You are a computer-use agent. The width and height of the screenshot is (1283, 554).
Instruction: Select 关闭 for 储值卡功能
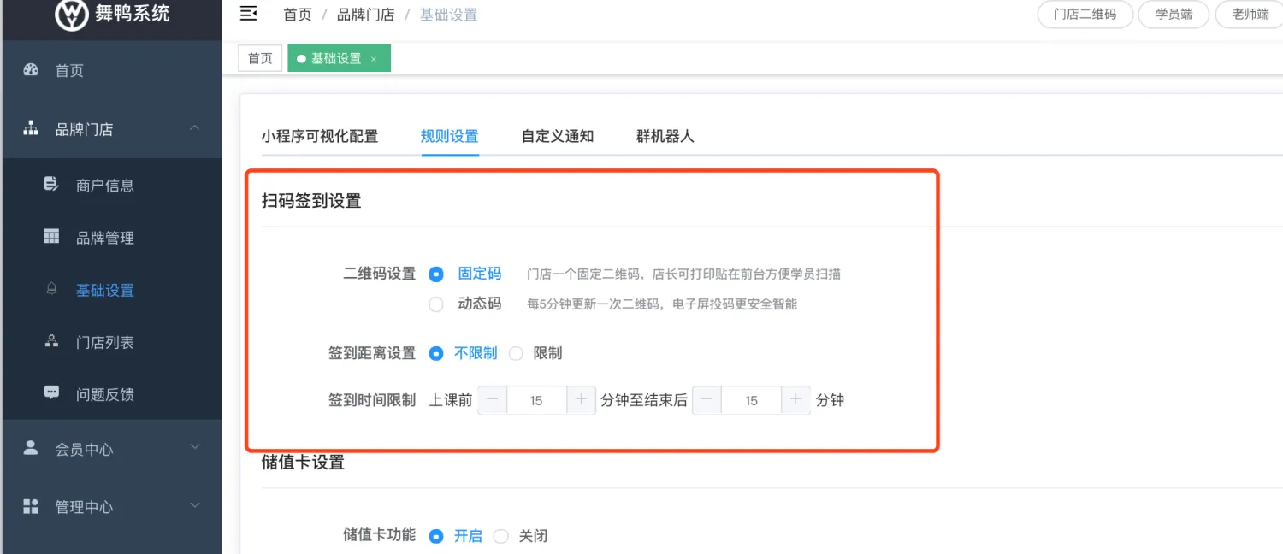click(x=501, y=536)
